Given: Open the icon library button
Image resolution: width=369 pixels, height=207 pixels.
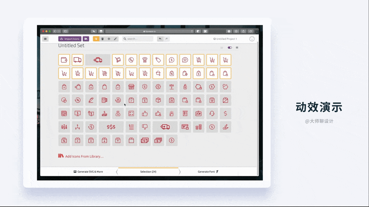Looking at the screenshot, I should point(86,39).
